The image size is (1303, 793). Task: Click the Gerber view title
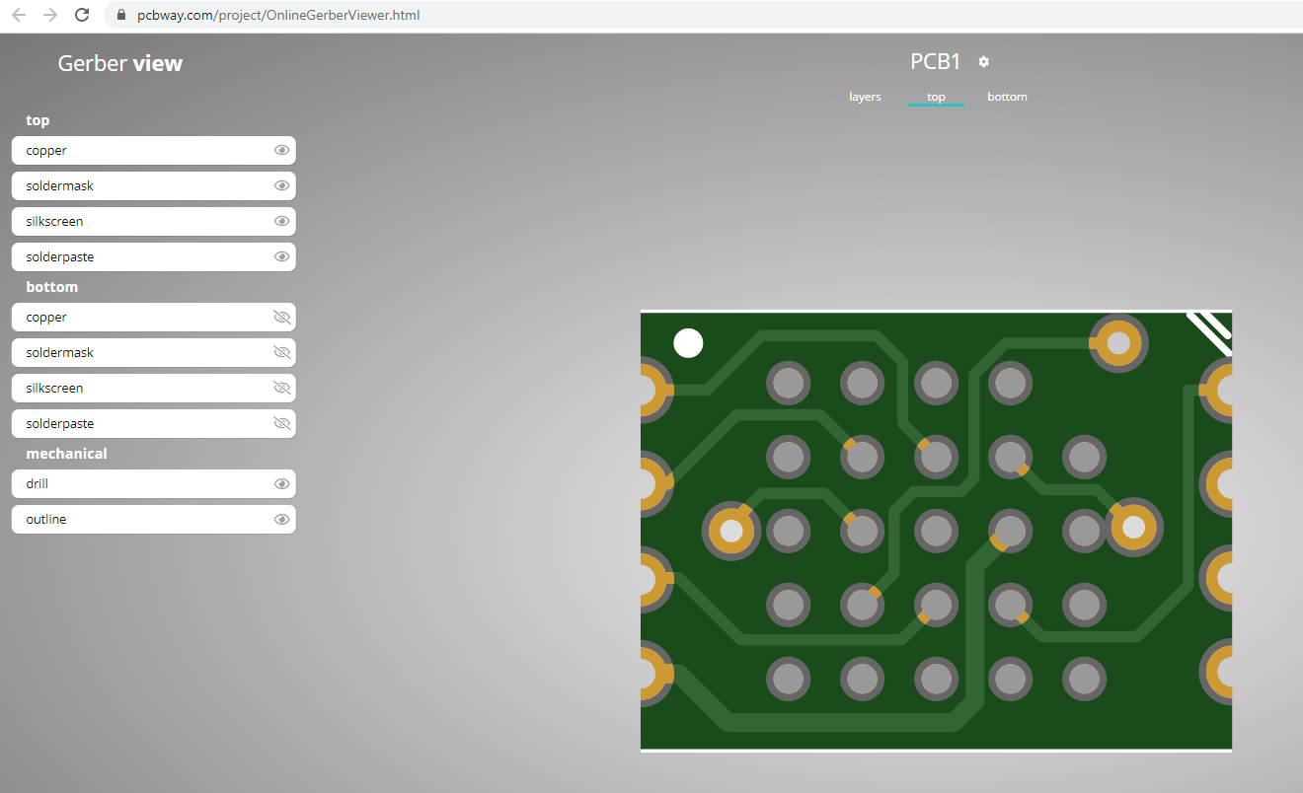pos(120,63)
